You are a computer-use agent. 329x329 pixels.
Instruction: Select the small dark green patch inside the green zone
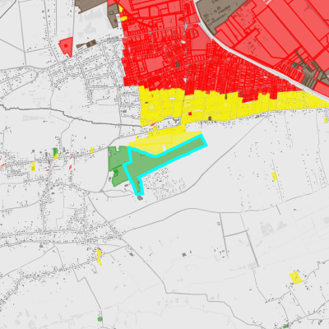pyautogui.click(x=116, y=172)
